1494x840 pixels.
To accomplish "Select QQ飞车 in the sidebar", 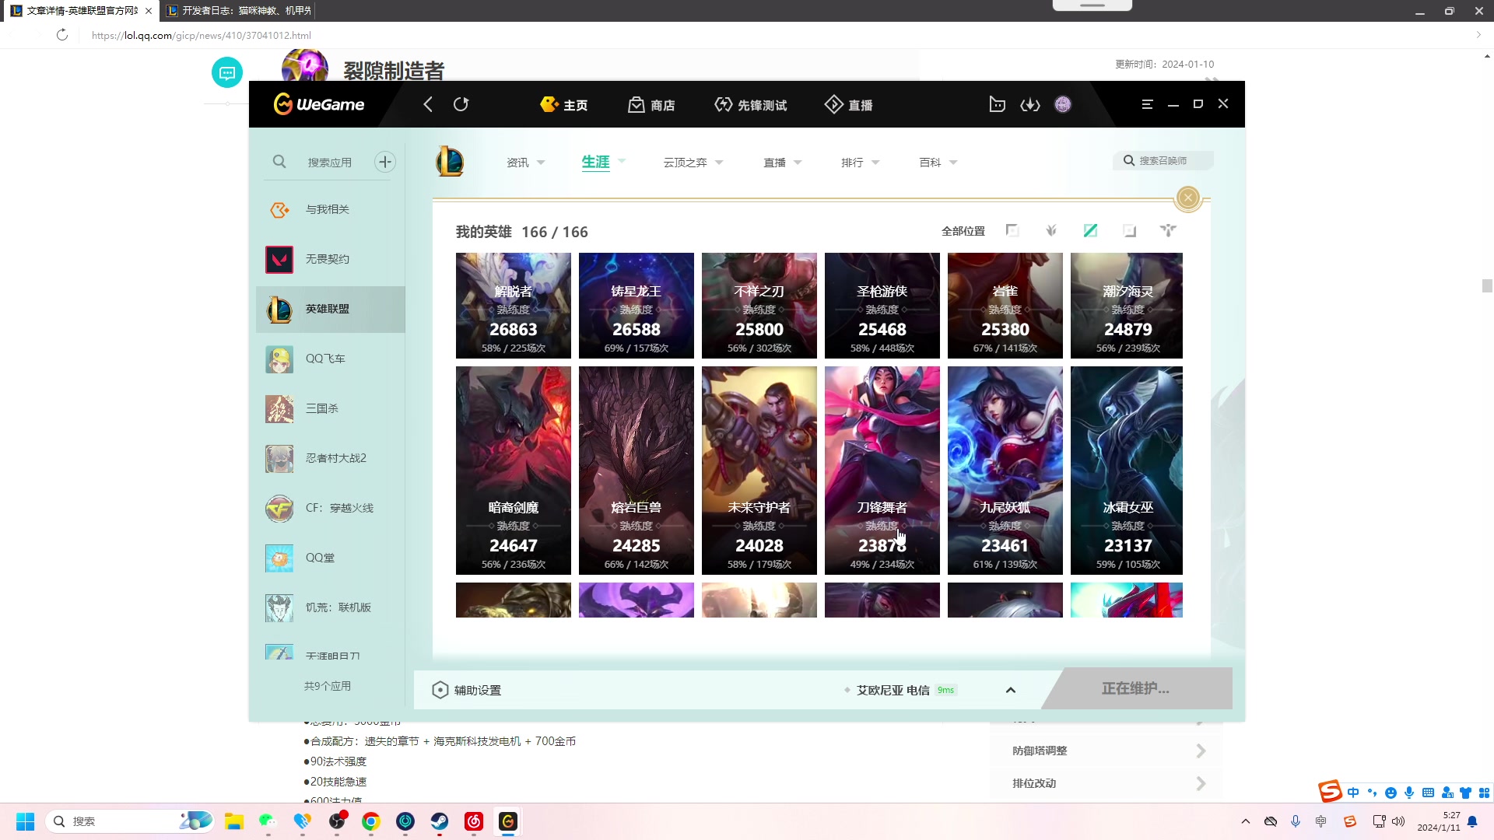I will [331, 359].
